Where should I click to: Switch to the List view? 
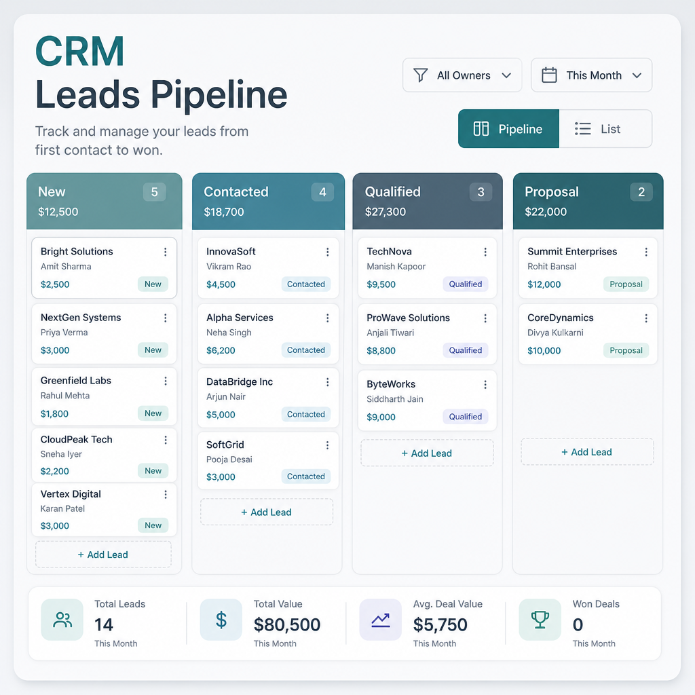click(605, 128)
